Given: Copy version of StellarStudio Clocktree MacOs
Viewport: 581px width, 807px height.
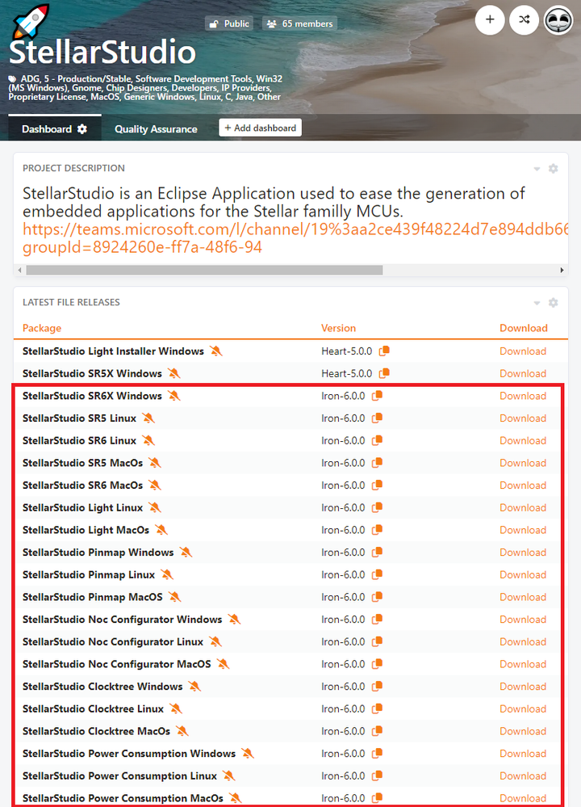Looking at the screenshot, I should 377,731.
